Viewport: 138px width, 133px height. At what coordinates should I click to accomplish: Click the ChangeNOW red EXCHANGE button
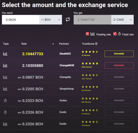click(119, 66)
